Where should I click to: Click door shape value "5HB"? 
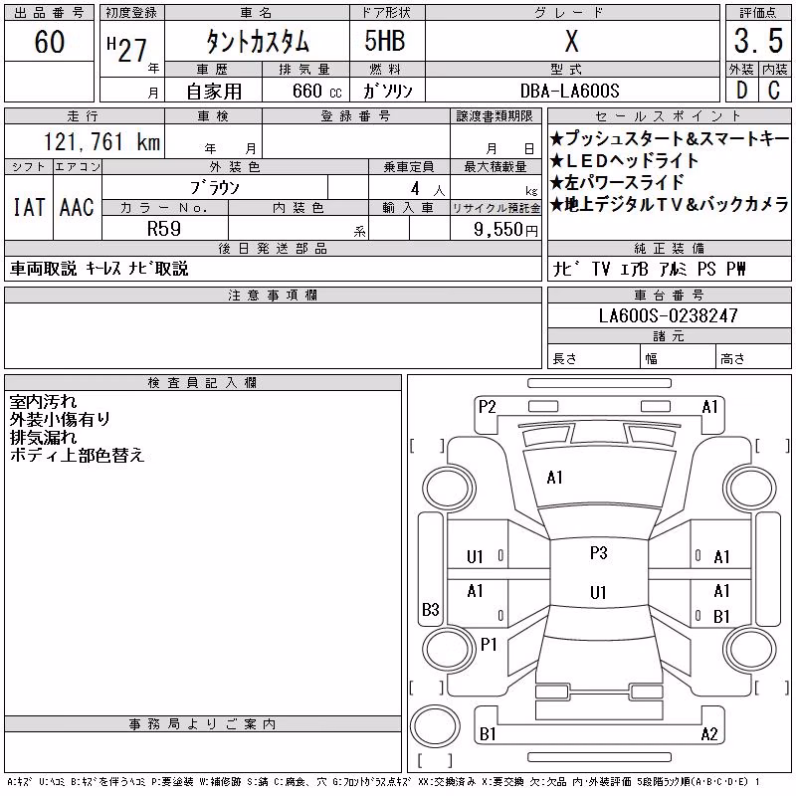point(385,41)
